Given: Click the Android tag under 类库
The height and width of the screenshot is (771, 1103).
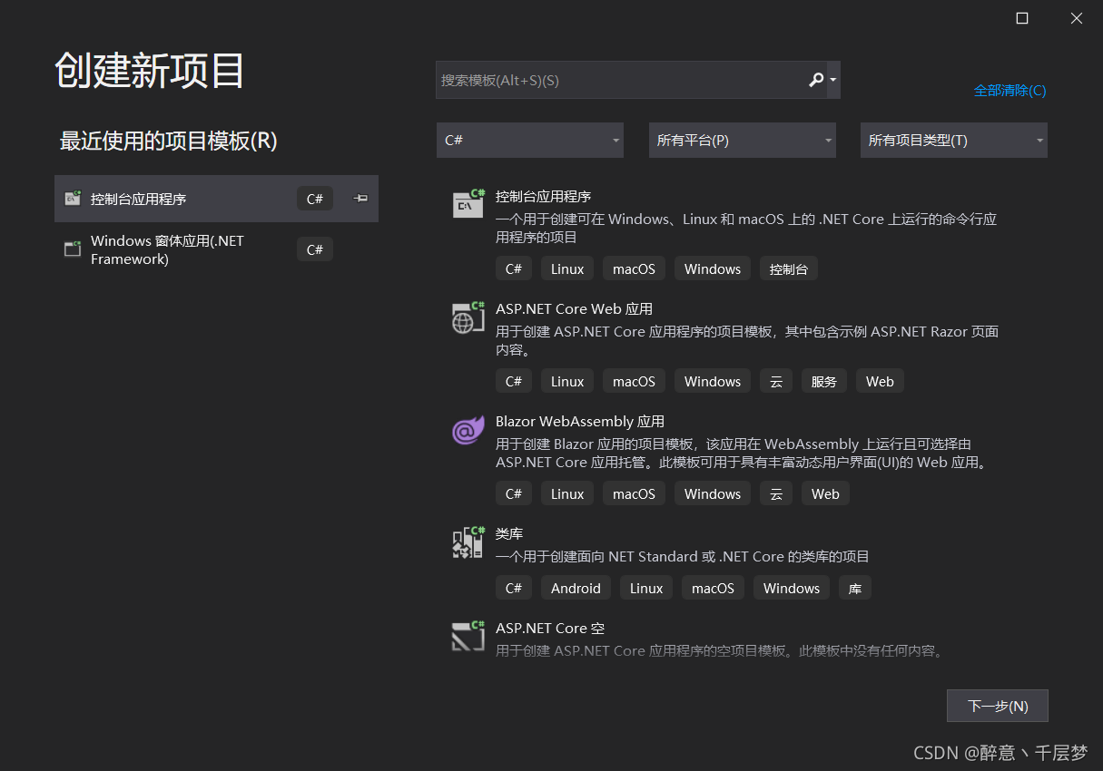Looking at the screenshot, I should [576, 588].
